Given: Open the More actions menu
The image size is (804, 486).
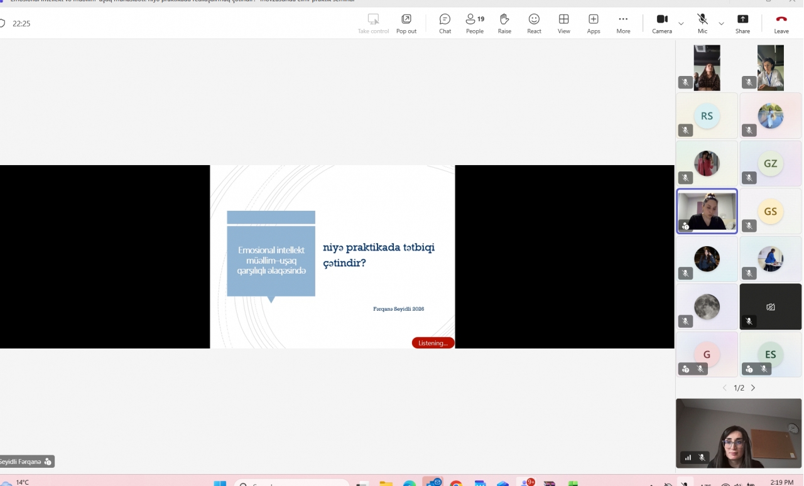Looking at the screenshot, I should pyautogui.click(x=623, y=23).
